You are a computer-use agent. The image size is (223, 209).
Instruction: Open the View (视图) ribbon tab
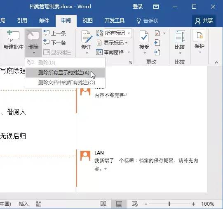[x=88, y=21]
